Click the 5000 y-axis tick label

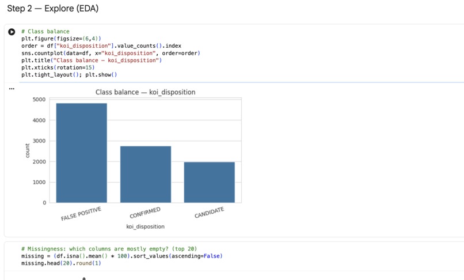pos(39,100)
